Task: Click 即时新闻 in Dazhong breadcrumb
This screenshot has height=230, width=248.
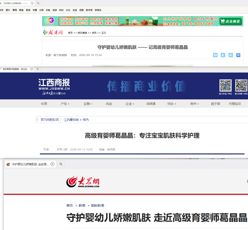Action: pyautogui.click(x=98, y=205)
